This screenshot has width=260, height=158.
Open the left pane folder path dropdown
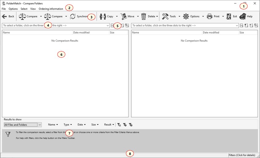click(108, 26)
